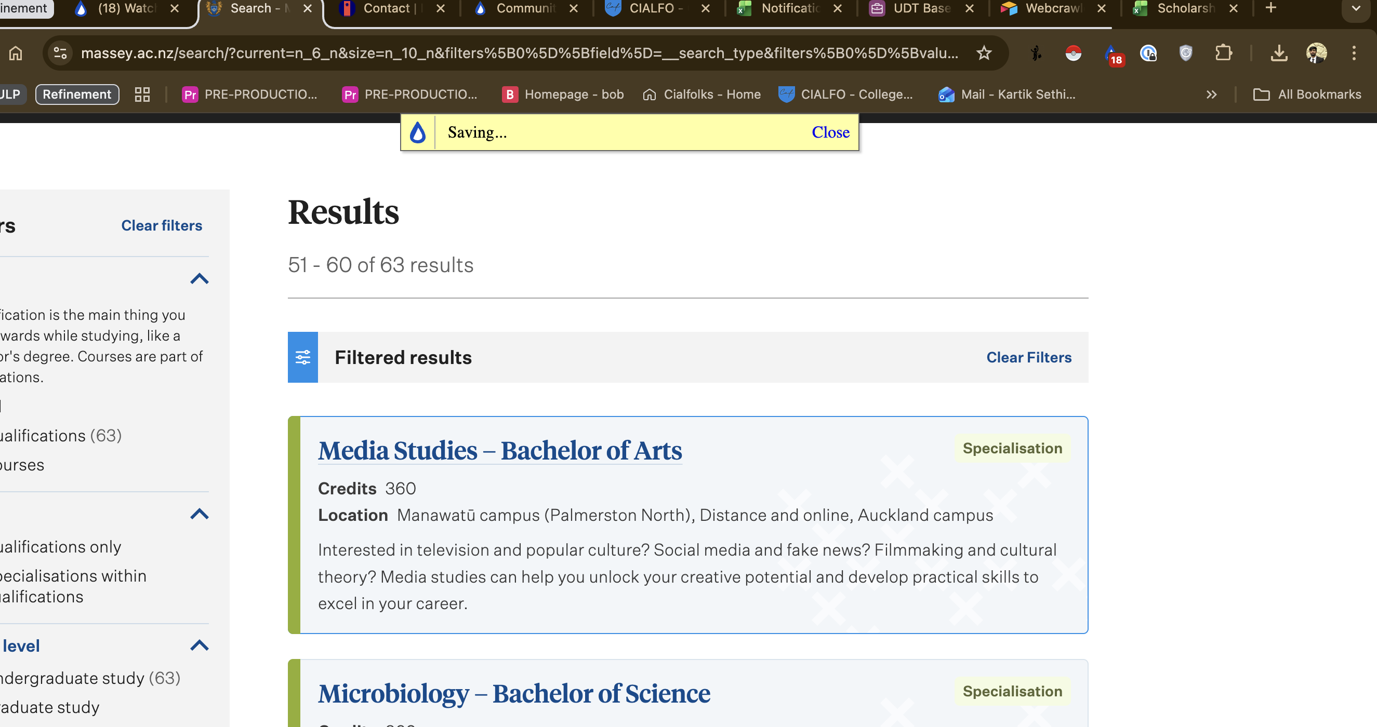
Task: Open the browser downloads icon
Action: pyautogui.click(x=1279, y=53)
